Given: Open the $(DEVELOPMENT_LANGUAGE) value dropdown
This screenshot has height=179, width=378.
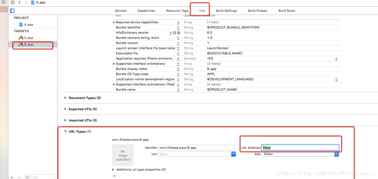Looking at the screenshot, I should [336, 79].
